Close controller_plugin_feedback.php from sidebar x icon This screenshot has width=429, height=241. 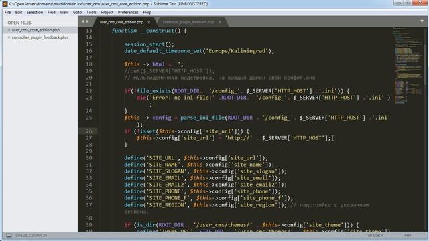pyautogui.click(x=9, y=37)
